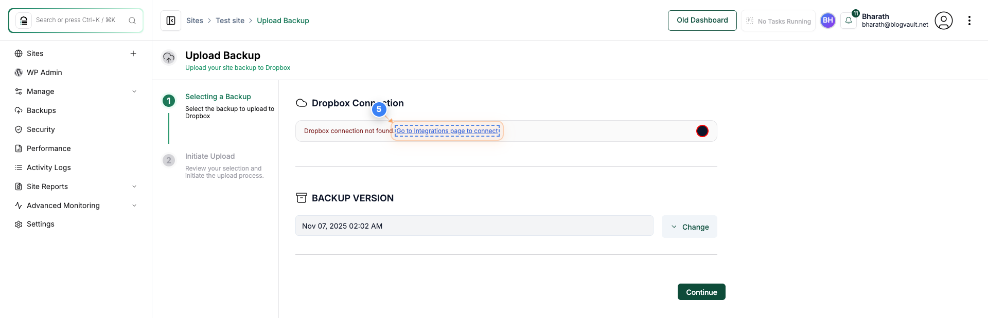Add a new site with the plus icon

tap(133, 53)
